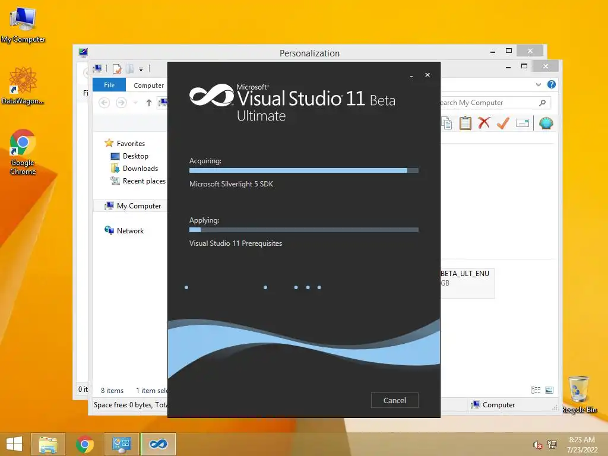Click 'Computer' in Explorer status bar
This screenshot has height=456, width=608.
(x=493, y=405)
